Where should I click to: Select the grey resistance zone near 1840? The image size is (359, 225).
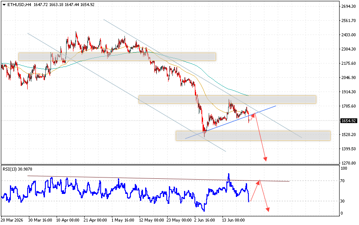[x=227, y=100]
